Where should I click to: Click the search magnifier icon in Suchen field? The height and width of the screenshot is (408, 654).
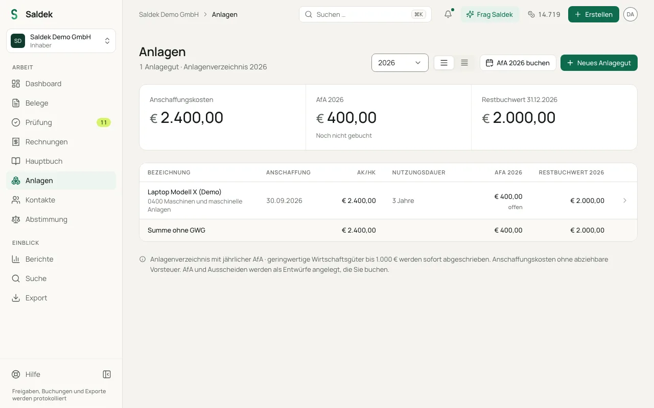tap(309, 14)
